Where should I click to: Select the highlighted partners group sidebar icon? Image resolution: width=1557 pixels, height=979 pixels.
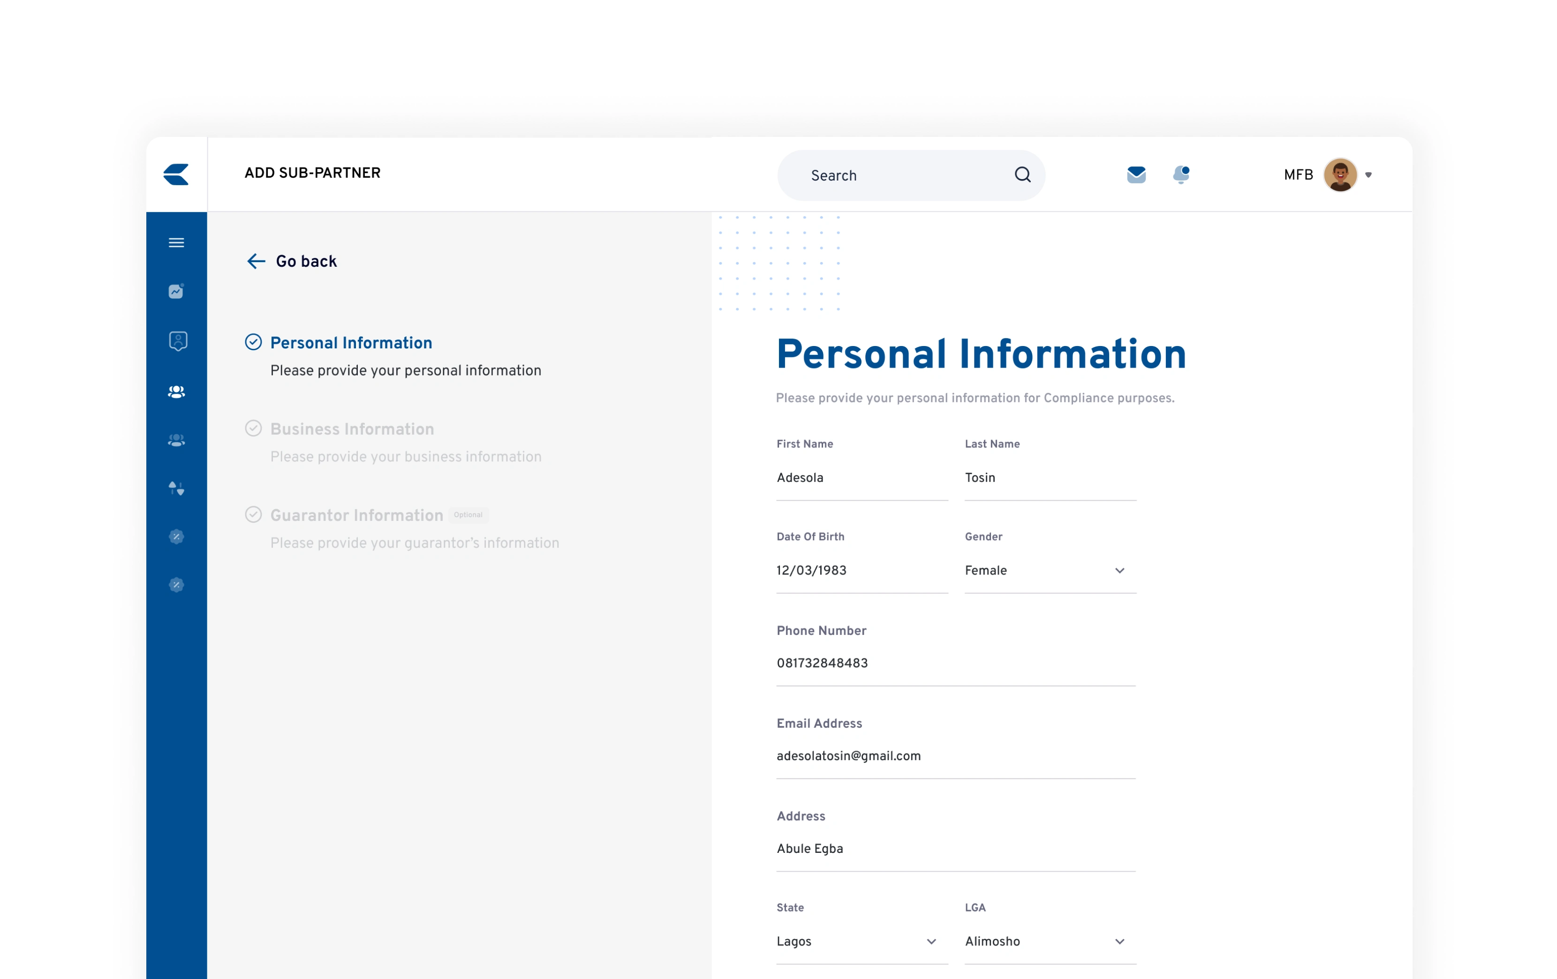pyautogui.click(x=176, y=391)
